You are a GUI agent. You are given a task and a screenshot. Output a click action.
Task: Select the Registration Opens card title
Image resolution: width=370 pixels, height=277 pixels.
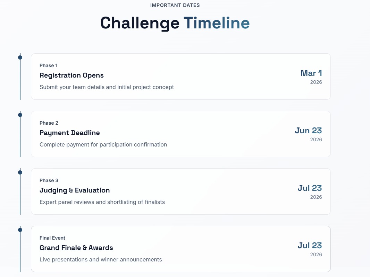(72, 75)
